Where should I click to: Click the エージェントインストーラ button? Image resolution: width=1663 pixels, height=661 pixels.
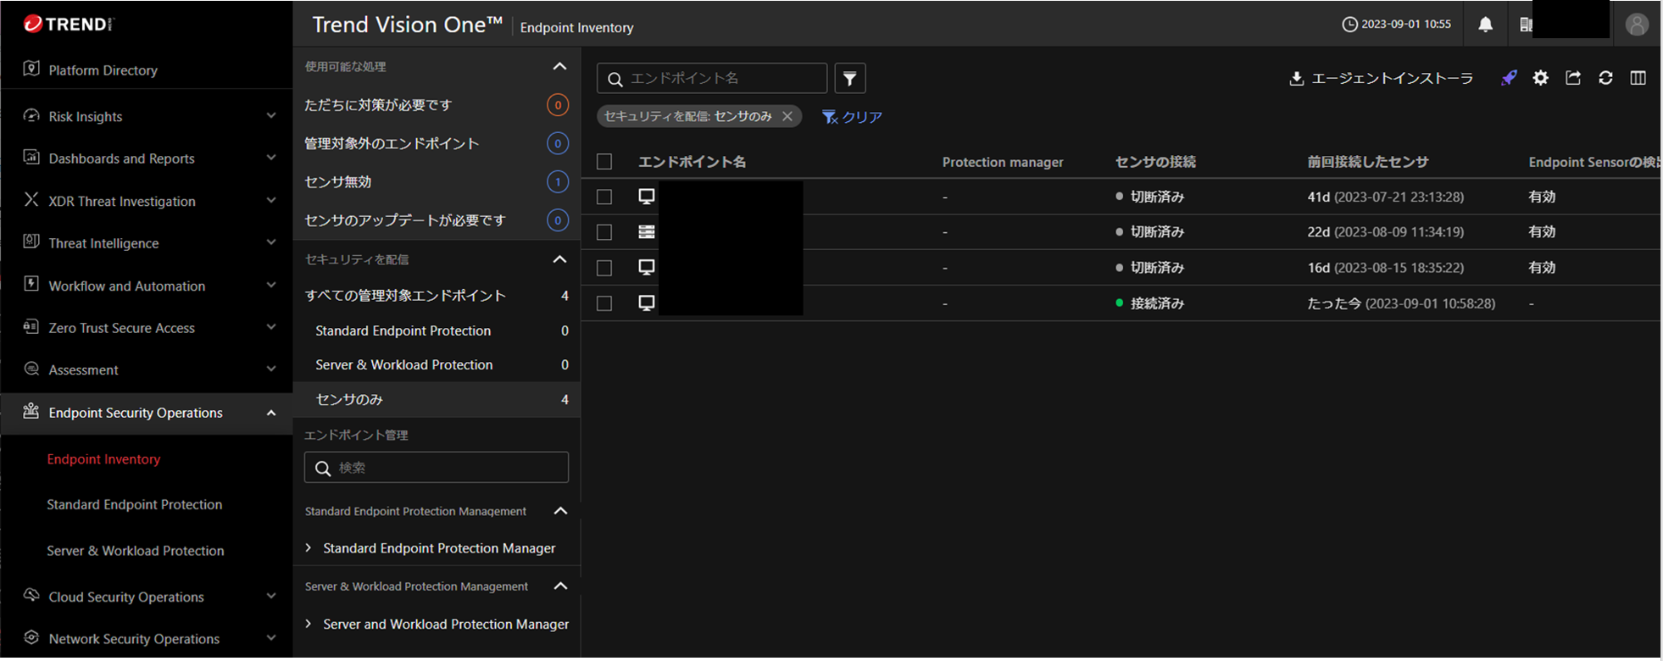1382,79
